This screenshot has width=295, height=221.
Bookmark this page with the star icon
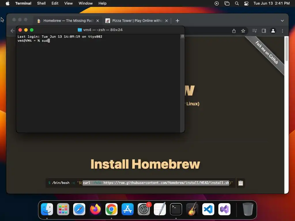click(243, 31)
